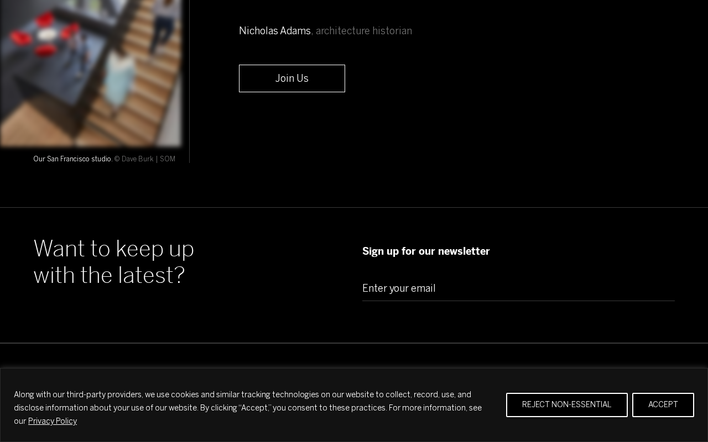Choose REJECT NON-ESSENTIAL cookies
708x442 pixels.
(566, 405)
